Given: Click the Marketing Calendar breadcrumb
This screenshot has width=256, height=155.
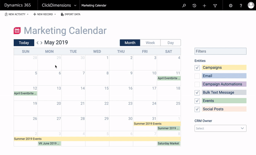Looking at the screenshot, I should (x=94, y=6).
